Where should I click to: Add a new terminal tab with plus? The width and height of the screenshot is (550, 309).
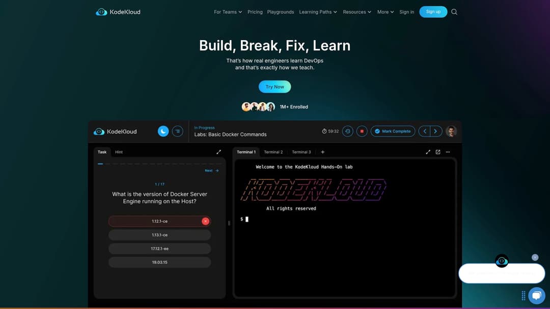[323, 152]
